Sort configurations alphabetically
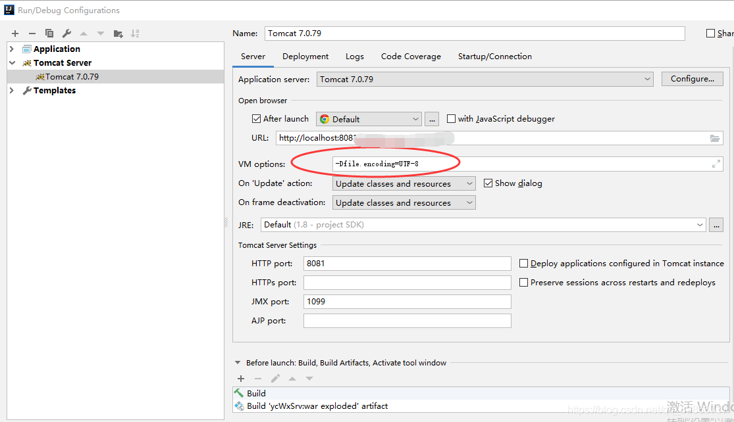 (135, 33)
